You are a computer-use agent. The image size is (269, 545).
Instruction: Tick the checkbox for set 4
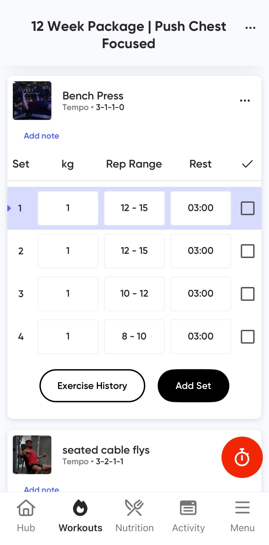click(247, 337)
